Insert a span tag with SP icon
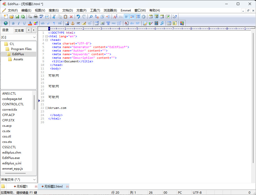The width and height of the screenshot is (256, 195). click(x=138, y=23)
